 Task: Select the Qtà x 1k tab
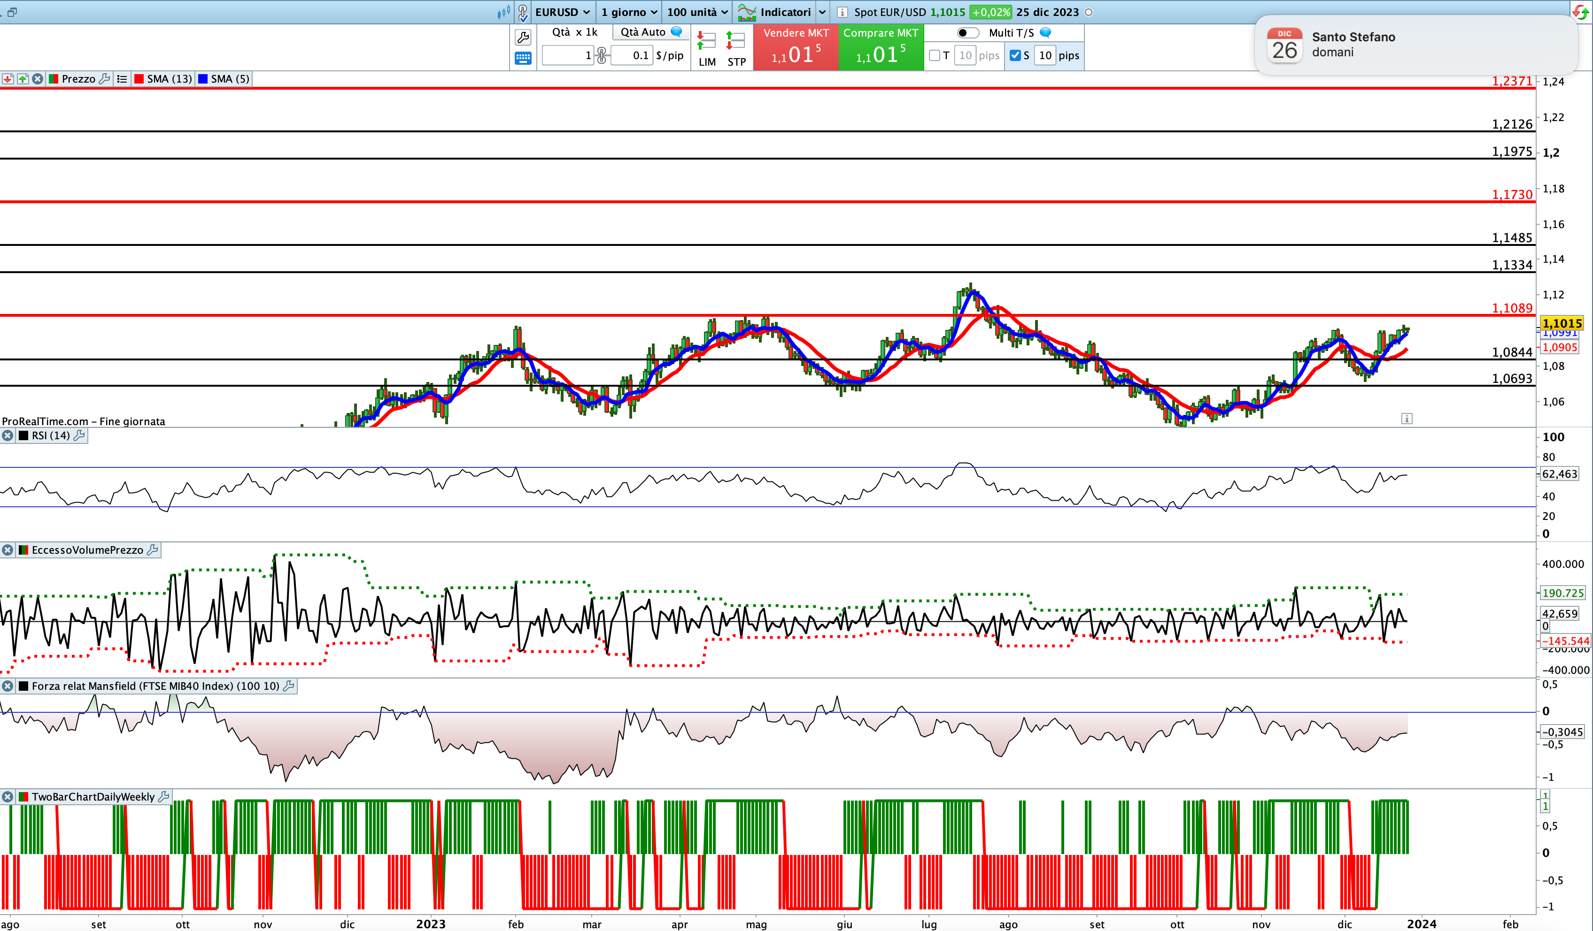pyautogui.click(x=575, y=32)
